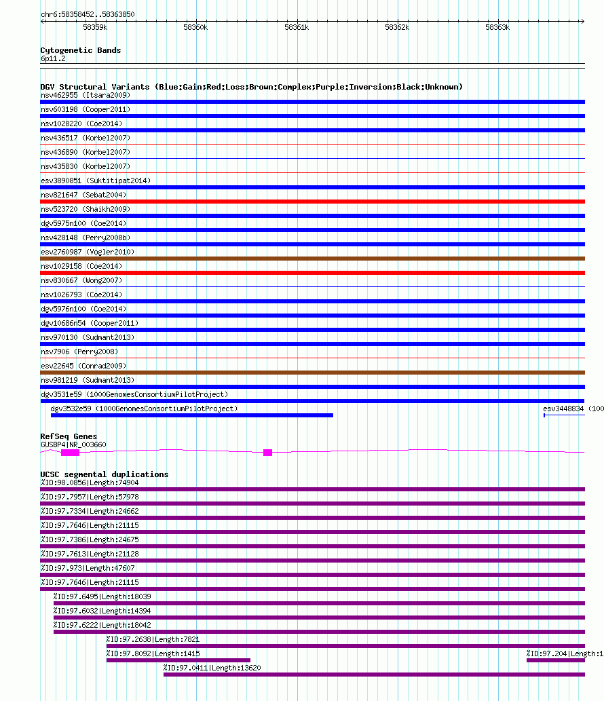604x701 pixels.
Task: Open dgv10686n54 (Cooper2011) variant label
Action: 90,323
